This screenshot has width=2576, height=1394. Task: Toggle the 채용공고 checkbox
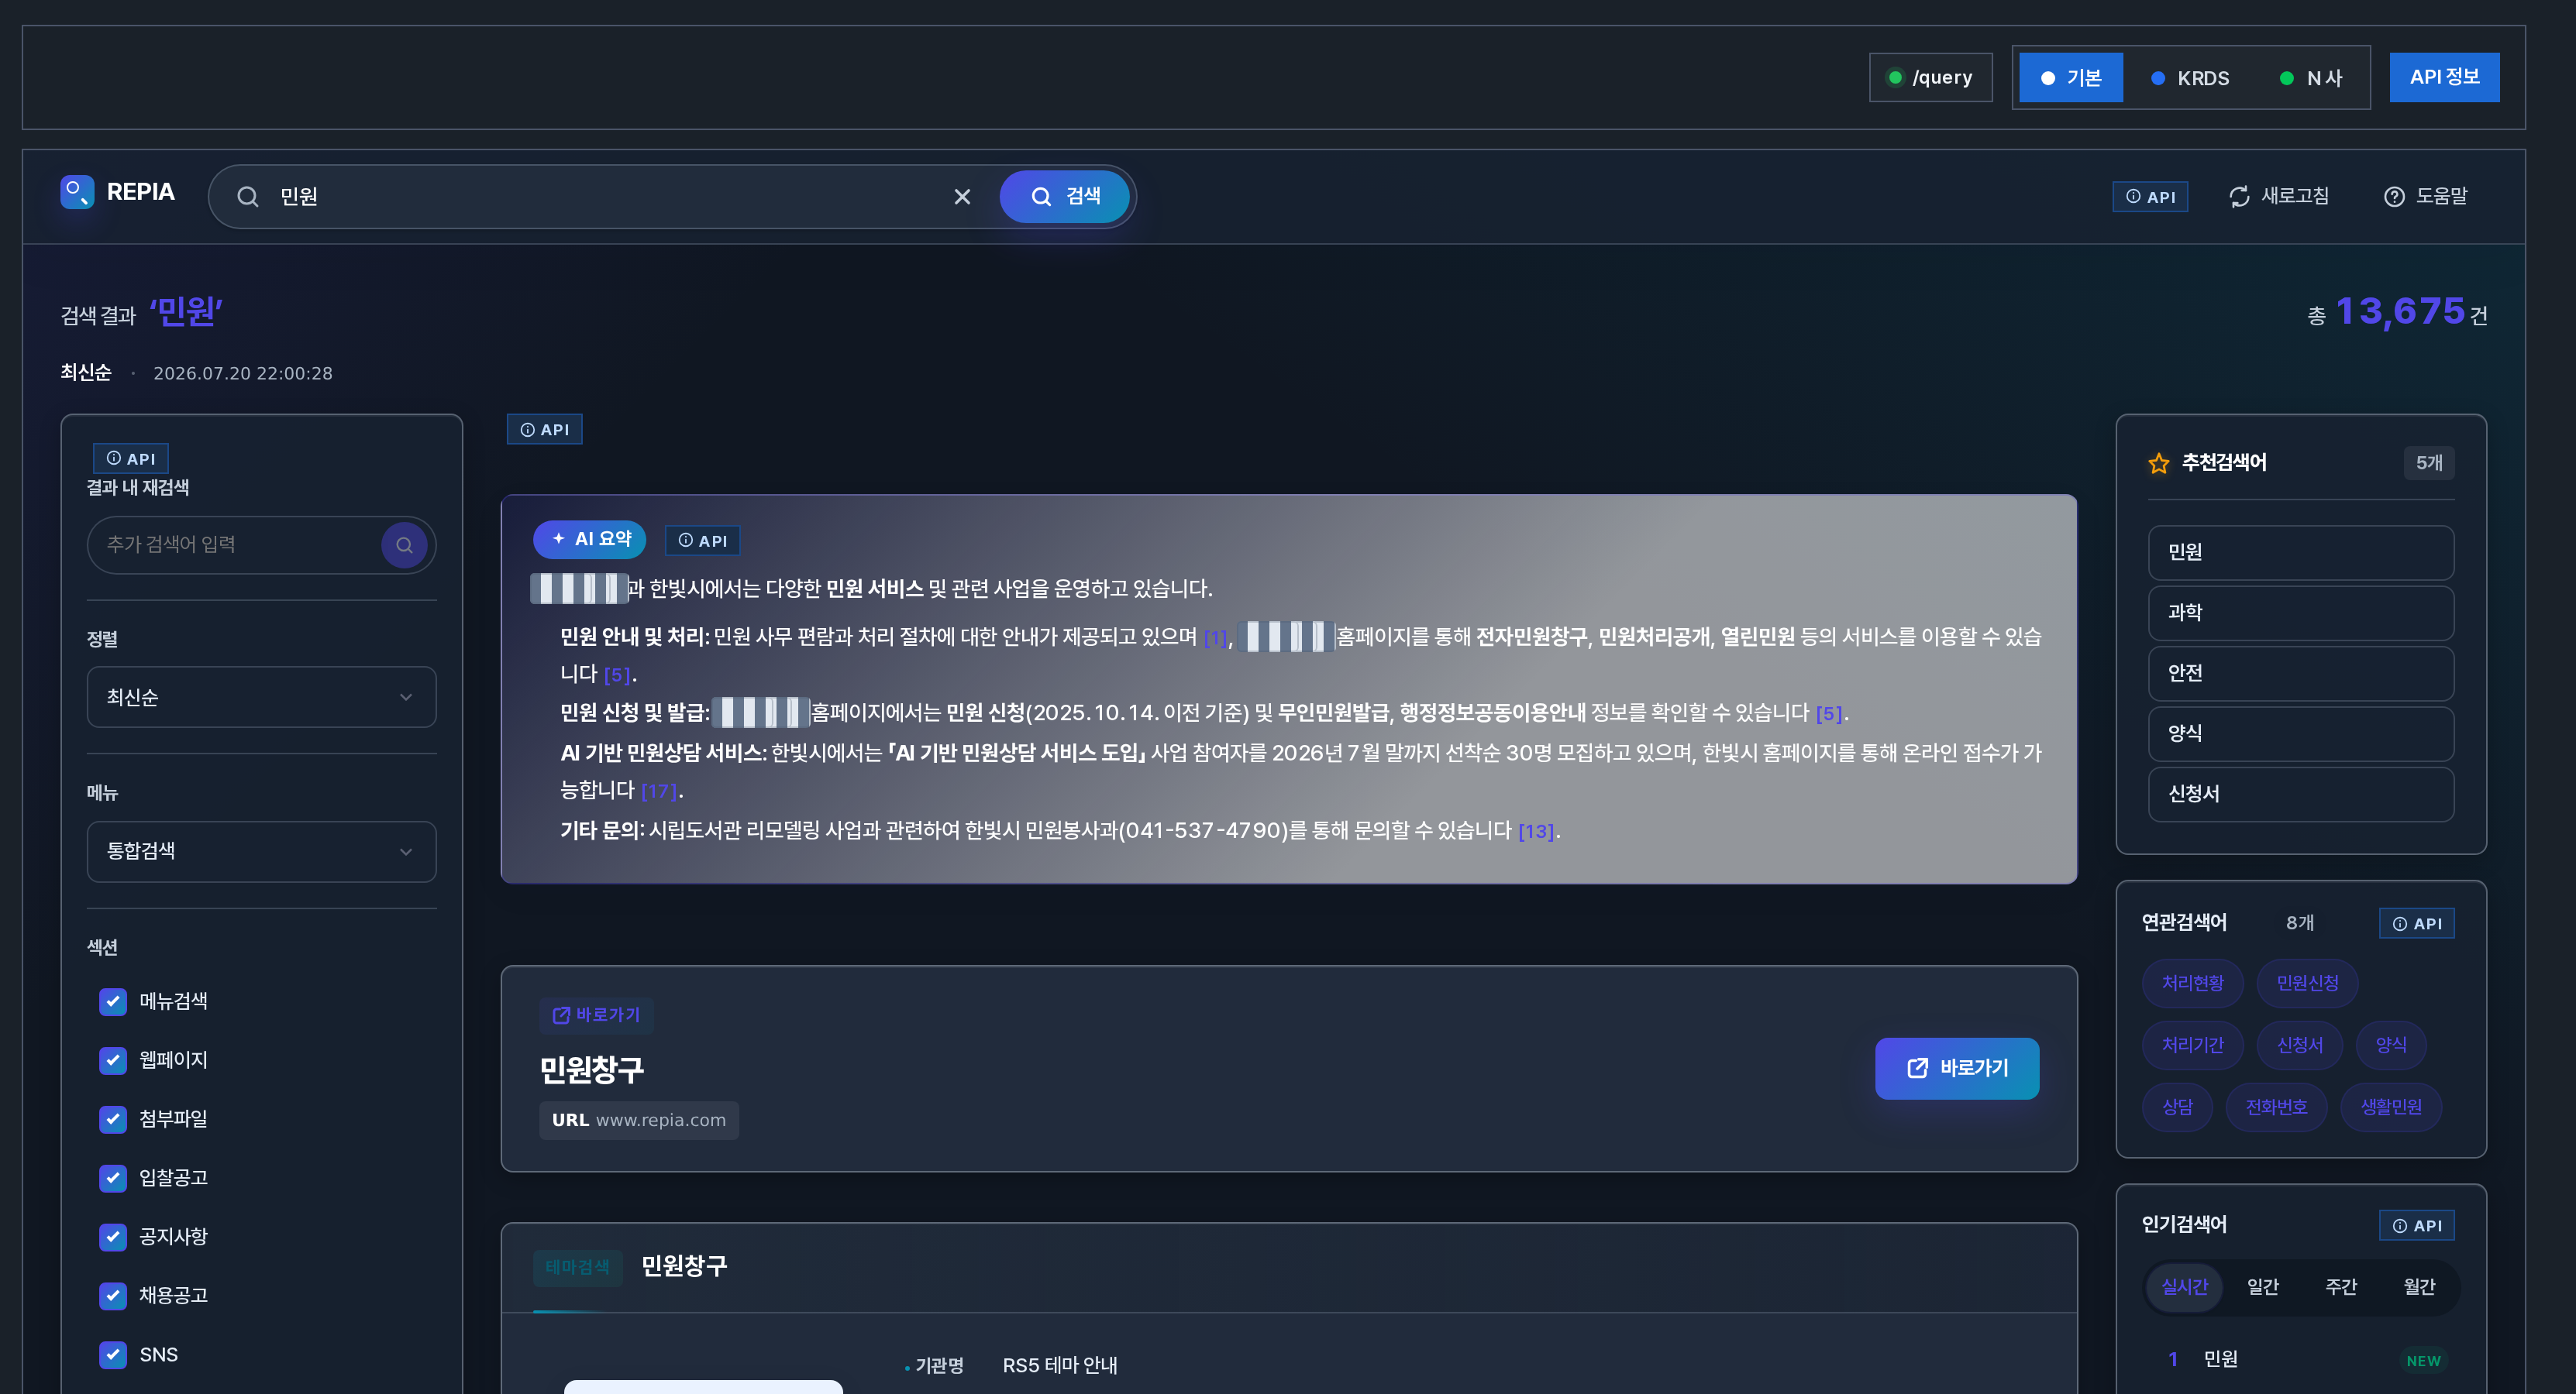[x=113, y=1296]
